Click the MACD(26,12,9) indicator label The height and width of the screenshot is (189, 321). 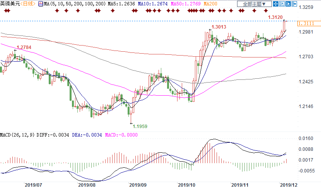[17, 135]
